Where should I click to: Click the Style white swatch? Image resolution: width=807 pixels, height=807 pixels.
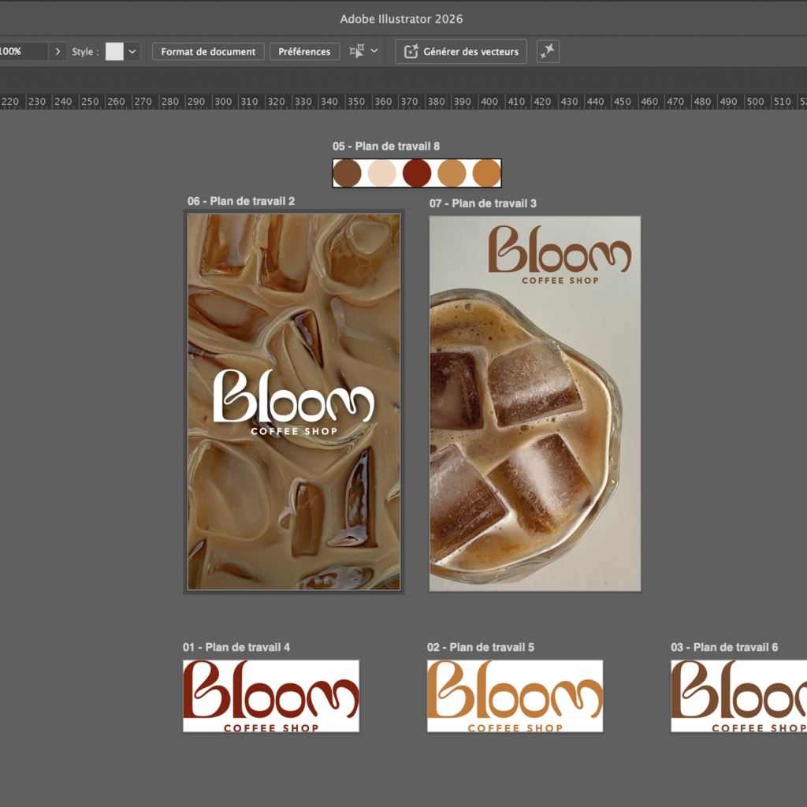coord(114,51)
